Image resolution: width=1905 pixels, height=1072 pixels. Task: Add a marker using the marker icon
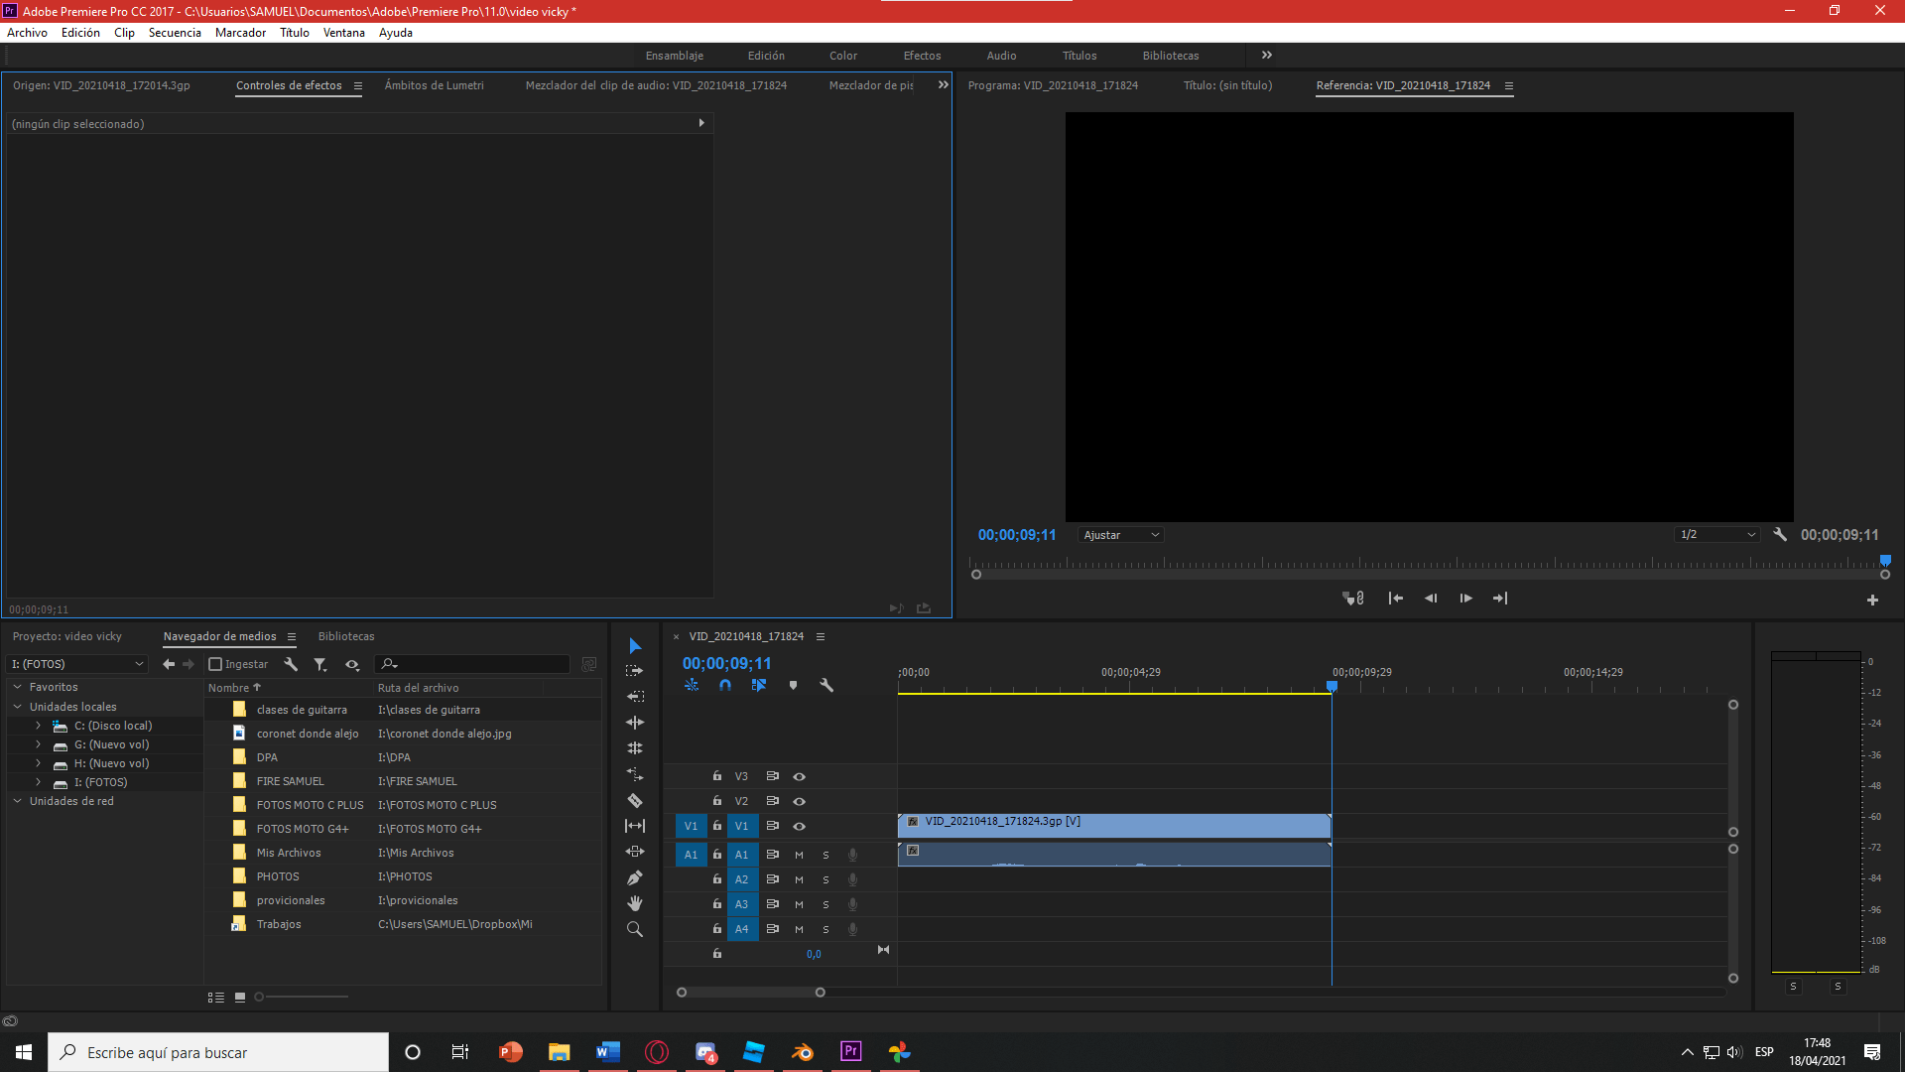tap(793, 685)
